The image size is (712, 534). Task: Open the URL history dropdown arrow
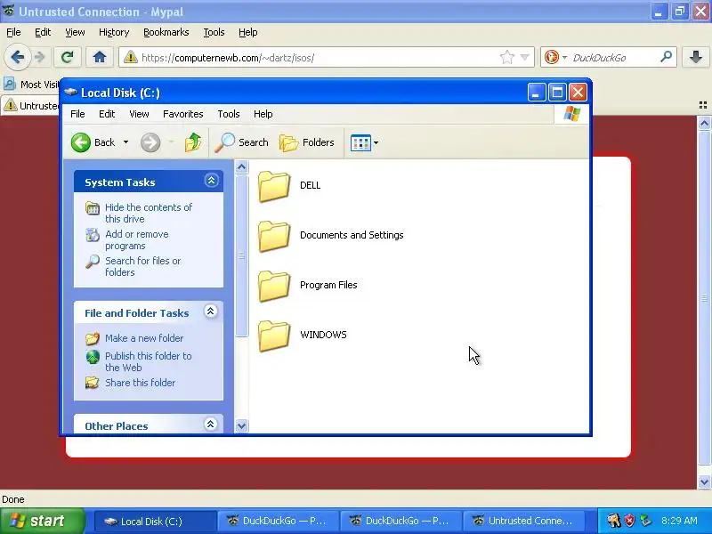click(524, 57)
